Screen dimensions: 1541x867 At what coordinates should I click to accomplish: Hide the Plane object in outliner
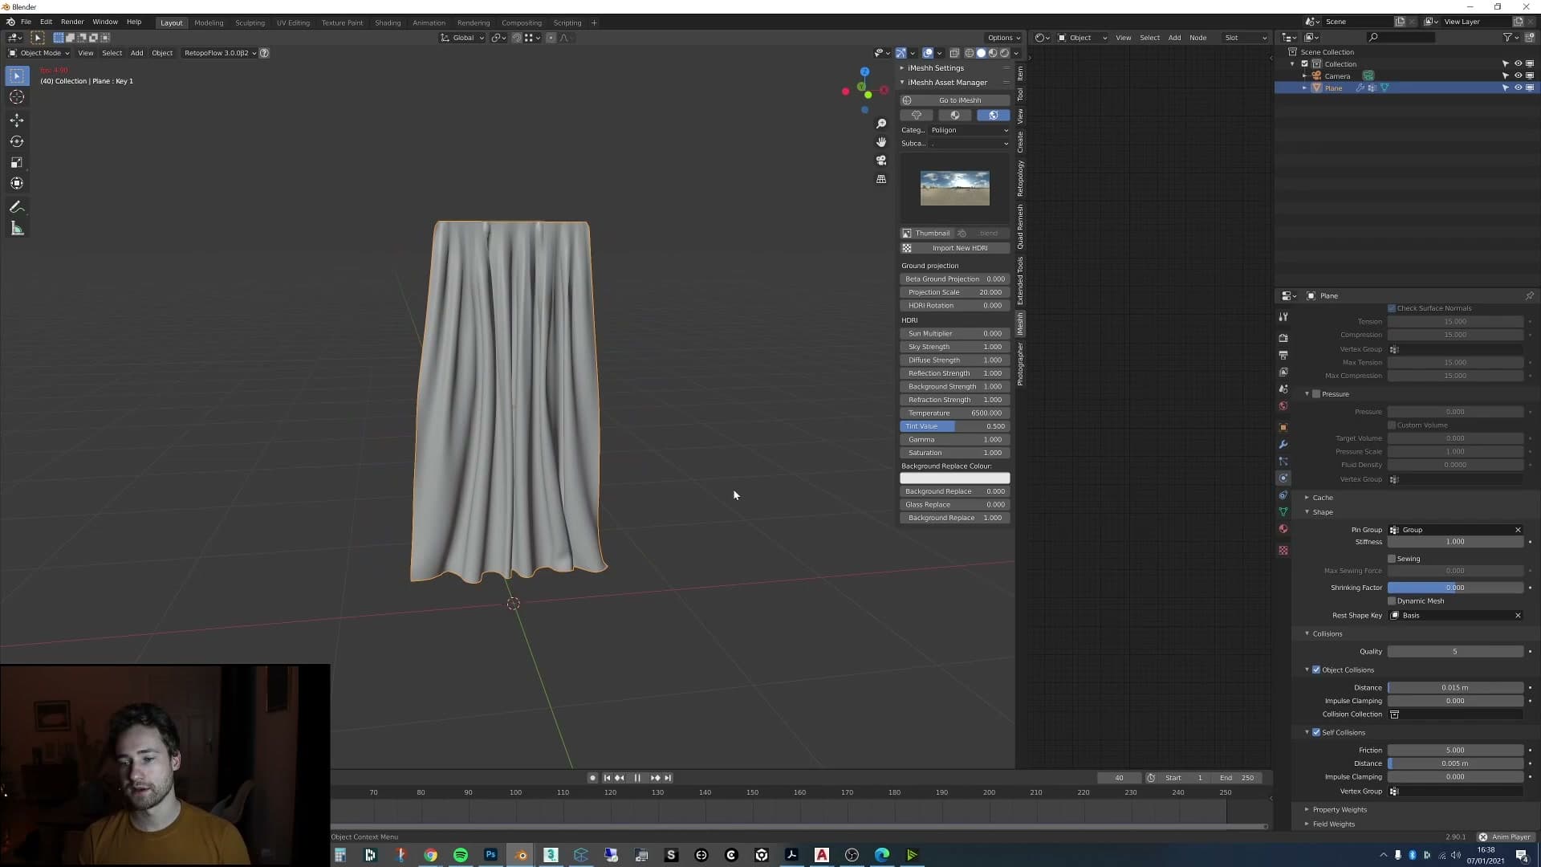(1518, 88)
